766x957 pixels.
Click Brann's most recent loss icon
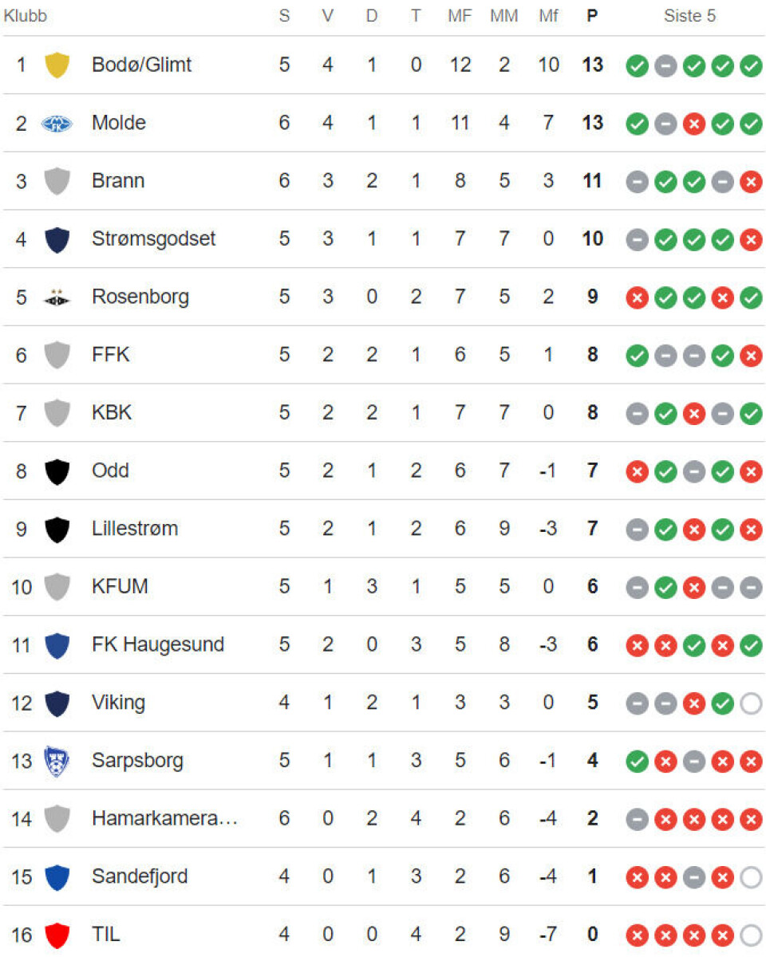pyautogui.click(x=751, y=182)
